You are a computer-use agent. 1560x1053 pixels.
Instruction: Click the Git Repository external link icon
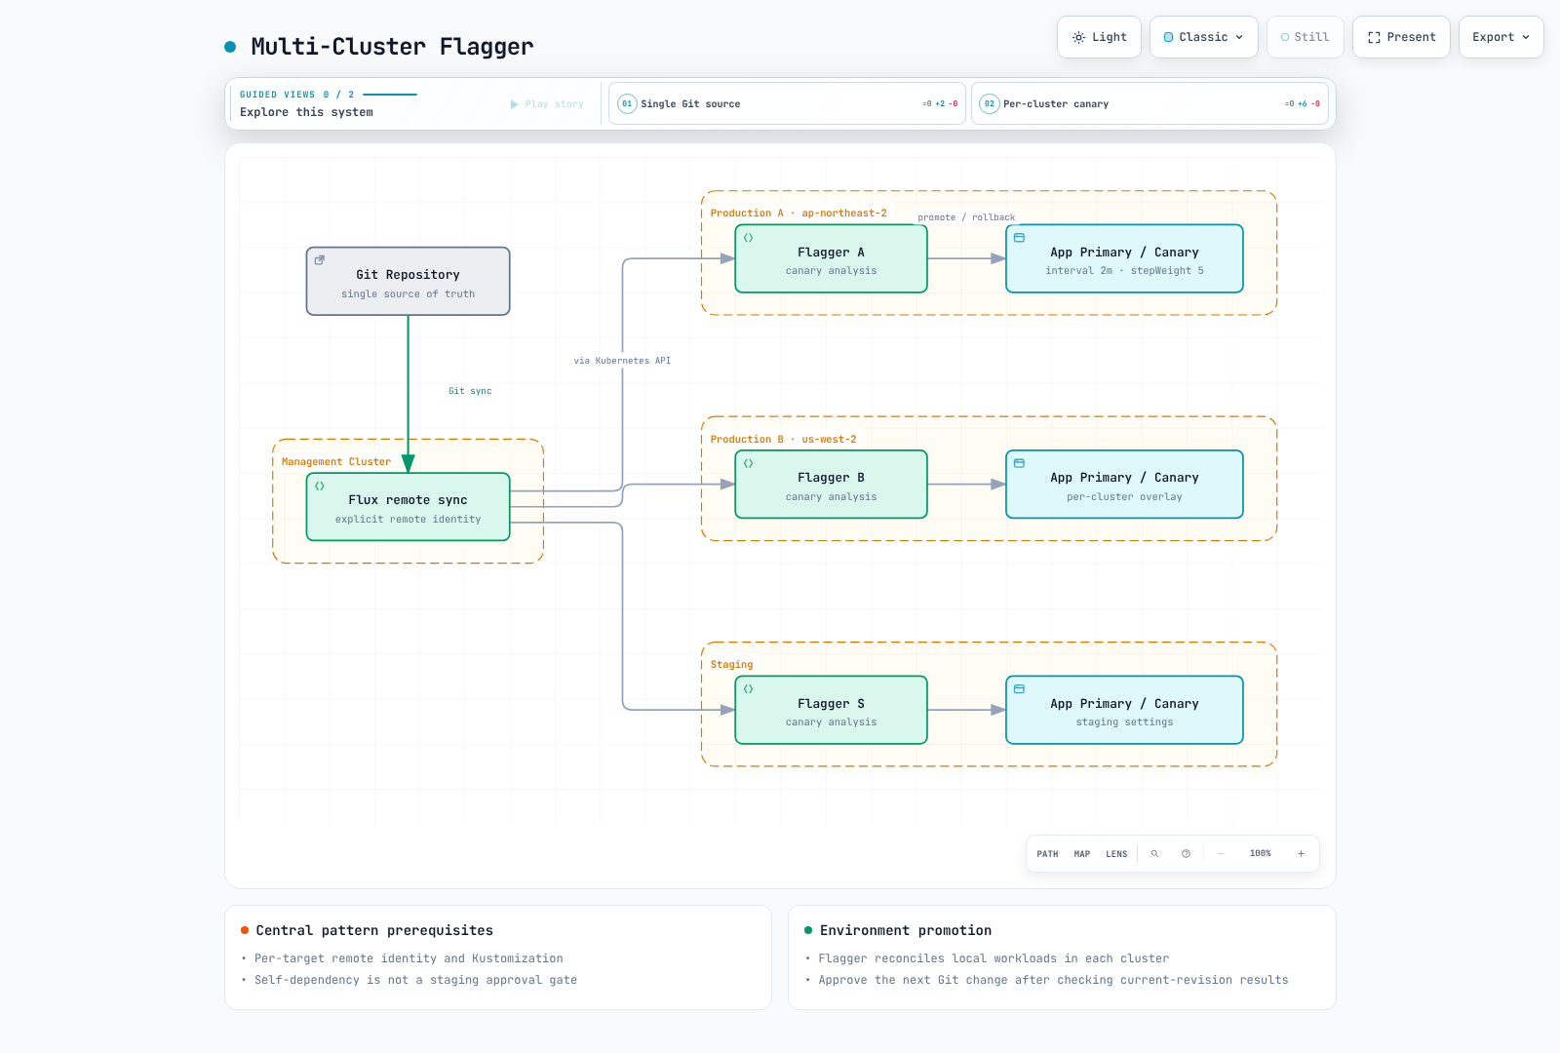point(319,260)
